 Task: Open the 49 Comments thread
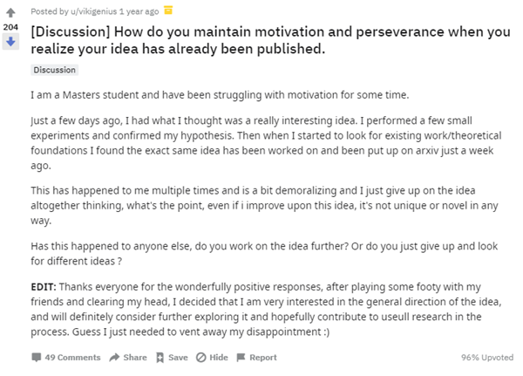pos(72,358)
